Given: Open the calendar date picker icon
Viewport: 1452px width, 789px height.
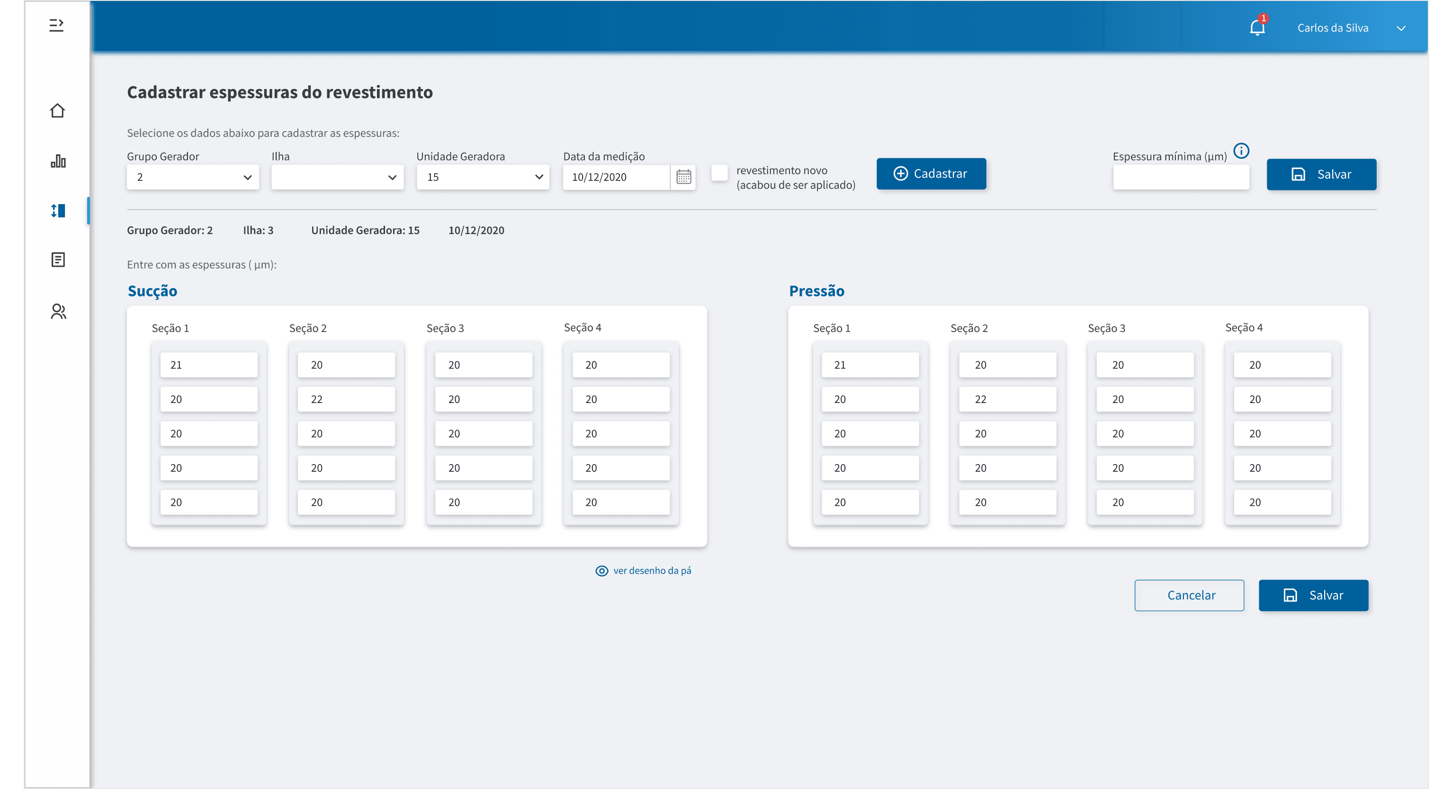Looking at the screenshot, I should click(683, 177).
